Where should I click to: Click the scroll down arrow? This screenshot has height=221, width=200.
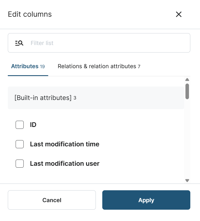pos(187,180)
